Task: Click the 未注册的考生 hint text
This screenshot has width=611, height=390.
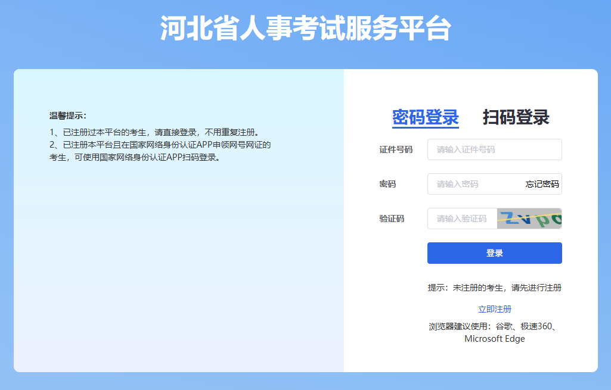Action: tap(494, 288)
